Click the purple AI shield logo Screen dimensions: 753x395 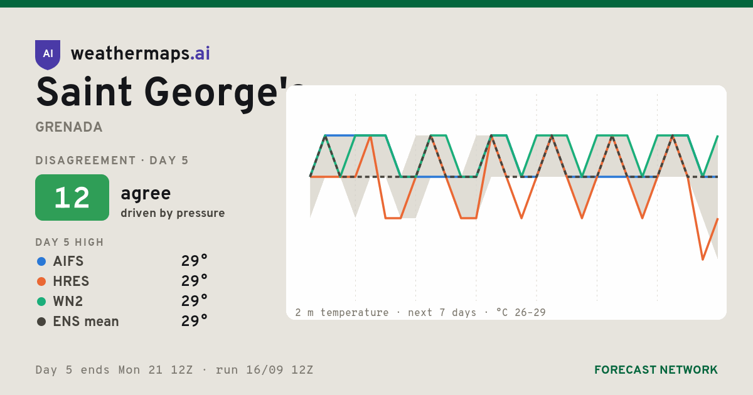[x=48, y=55]
